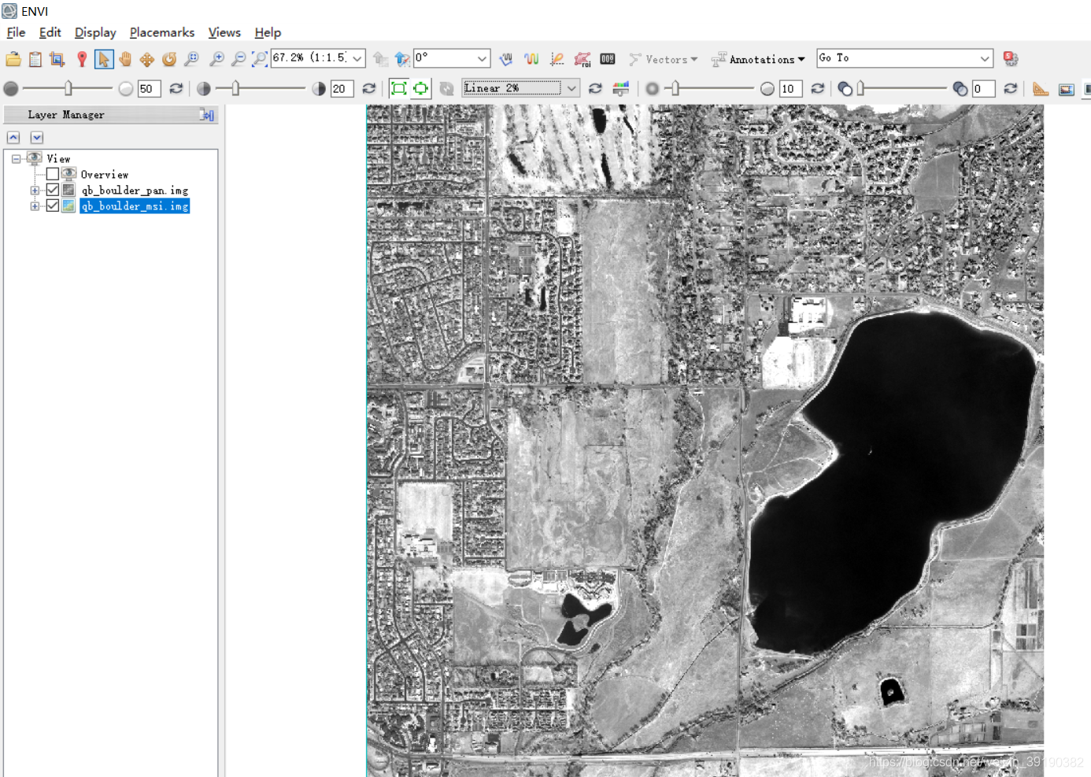
Task: Reset contrast with refresh icon beside 20
Action: click(x=368, y=88)
